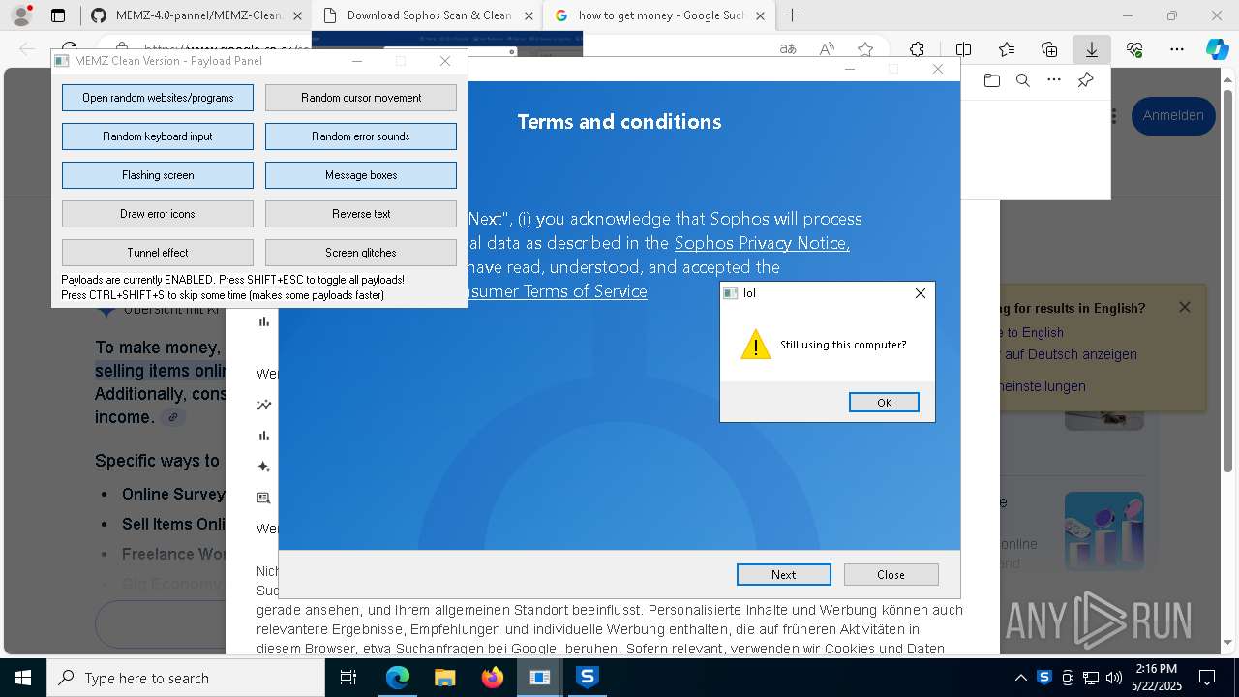Open Browser essentials heart icon
Viewport: 1239px width, 697px height.
click(x=1134, y=49)
